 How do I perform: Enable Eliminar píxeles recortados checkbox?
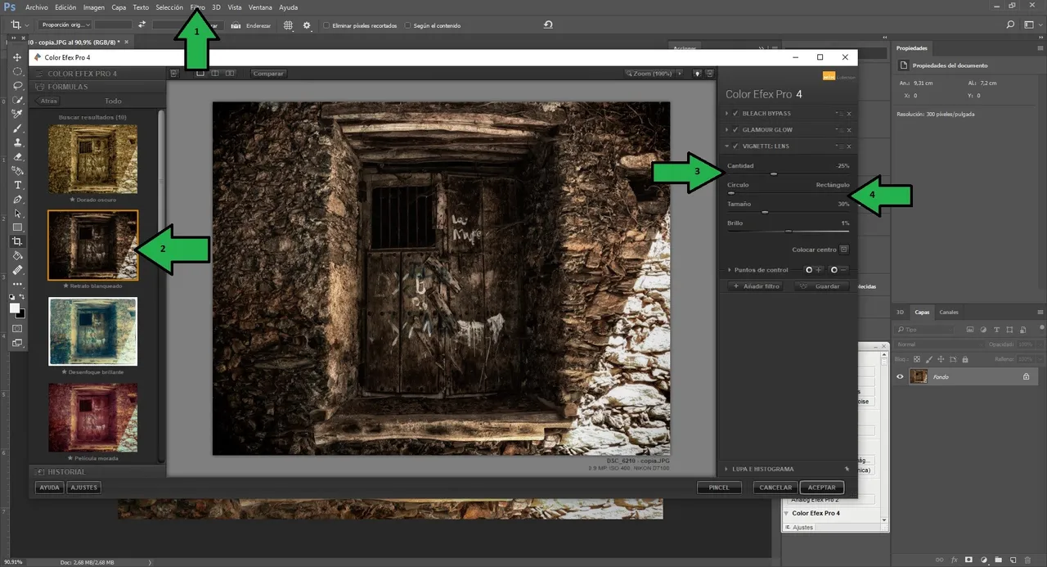326,25
